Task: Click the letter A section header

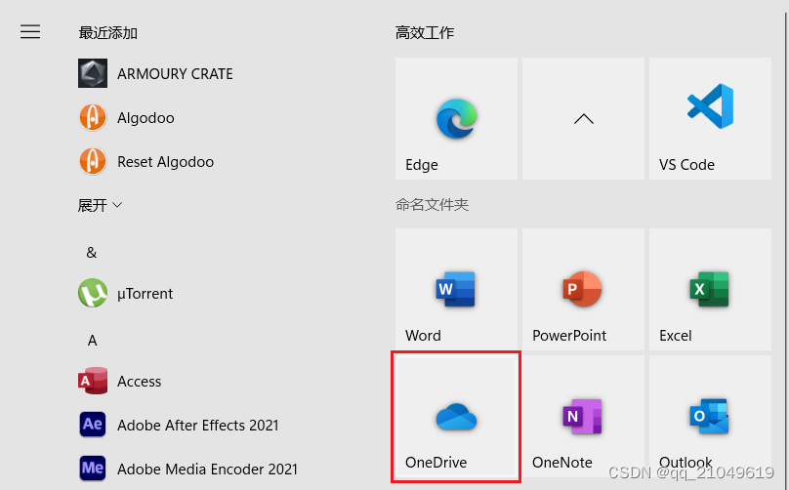Action: point(92,341)
